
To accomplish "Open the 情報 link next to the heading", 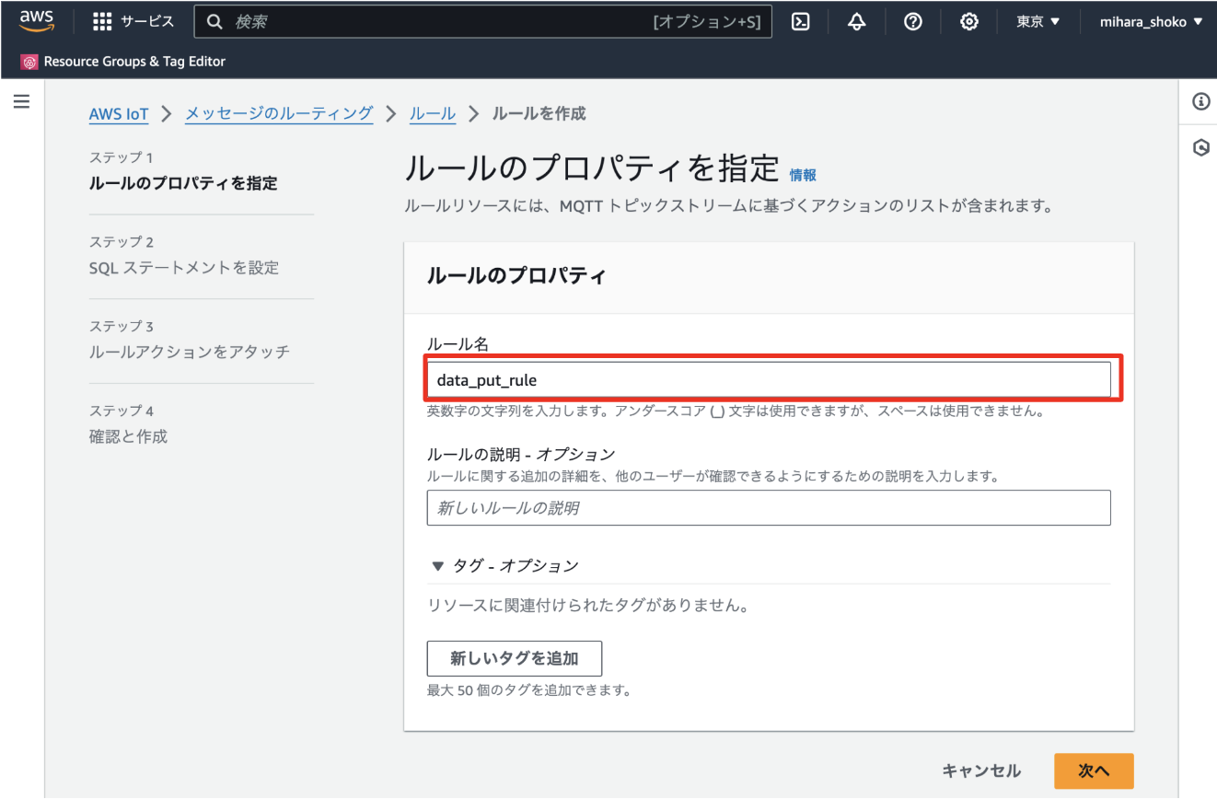I will click(802, 174).
